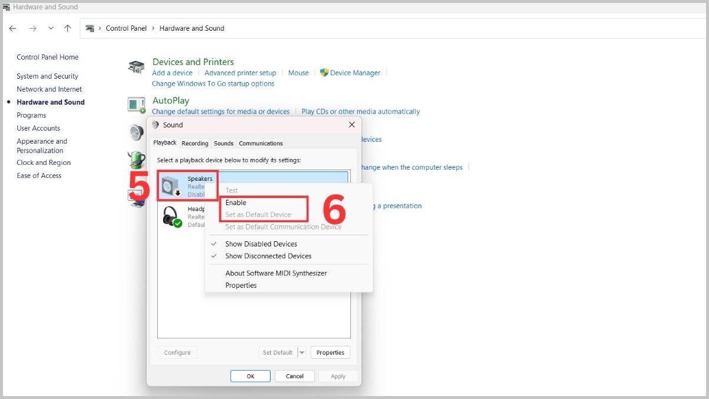
Task: Click the Speakers device name text
Action: [200, 179]
